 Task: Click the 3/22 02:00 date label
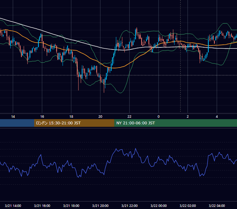pos(188,206)
